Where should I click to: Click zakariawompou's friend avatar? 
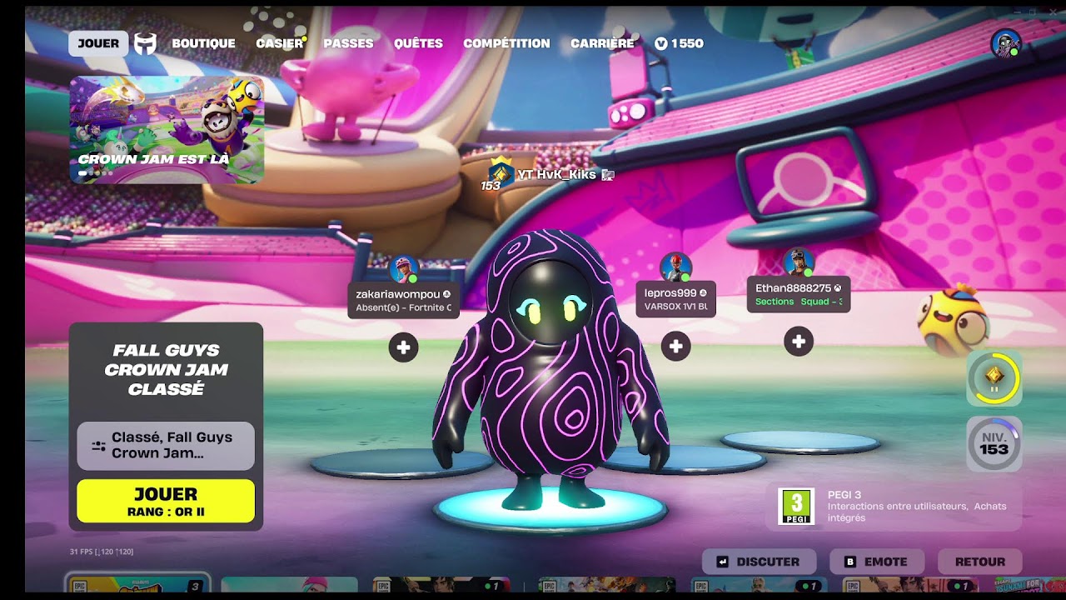[x=403, y=270]
